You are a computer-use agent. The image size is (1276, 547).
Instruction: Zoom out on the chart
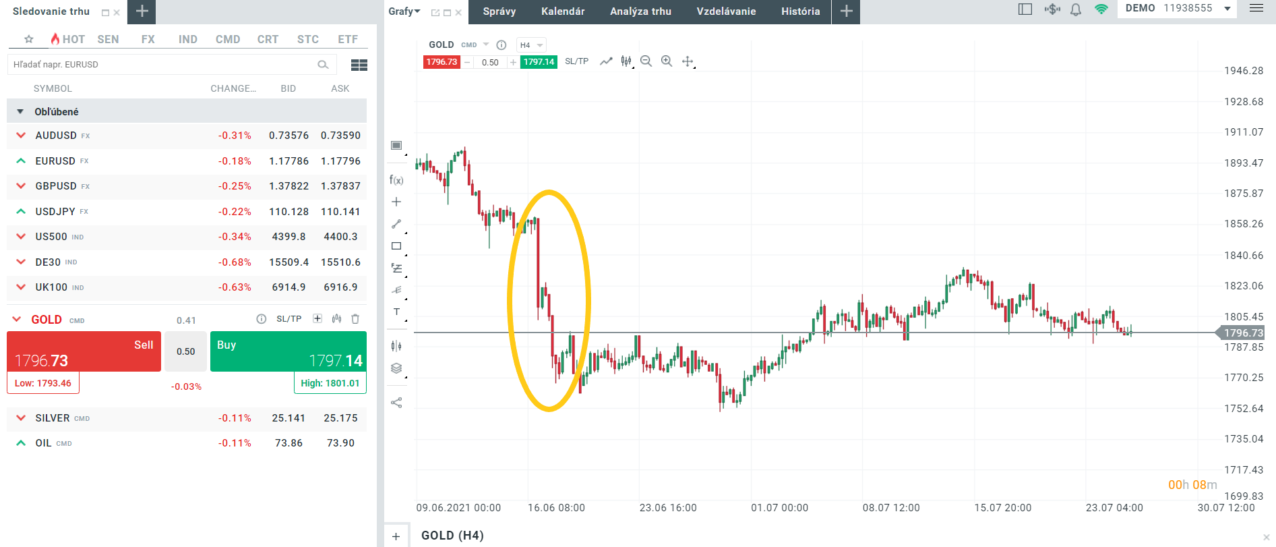646,61
